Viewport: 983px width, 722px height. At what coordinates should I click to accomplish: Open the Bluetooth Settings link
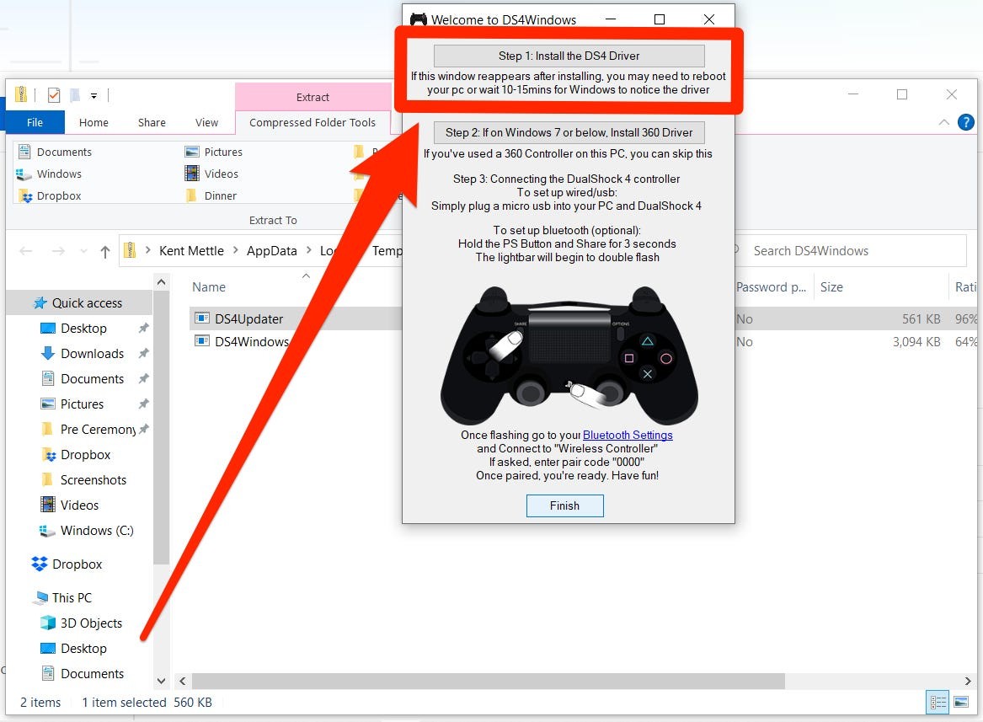(628, 435)
